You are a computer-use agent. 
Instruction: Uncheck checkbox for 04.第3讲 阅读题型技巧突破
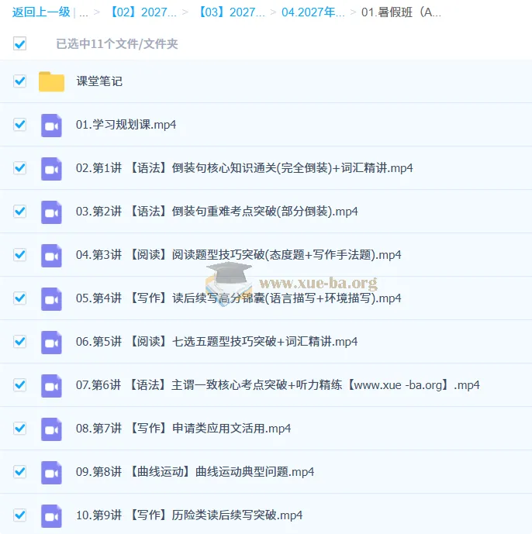(19, 254)
